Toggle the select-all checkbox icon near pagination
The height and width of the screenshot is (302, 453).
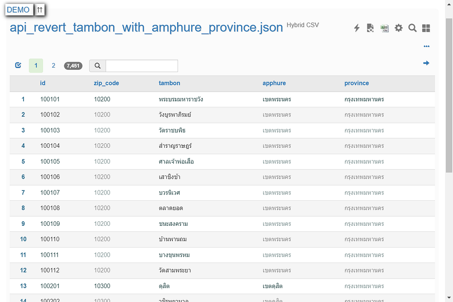pos(18,65)
